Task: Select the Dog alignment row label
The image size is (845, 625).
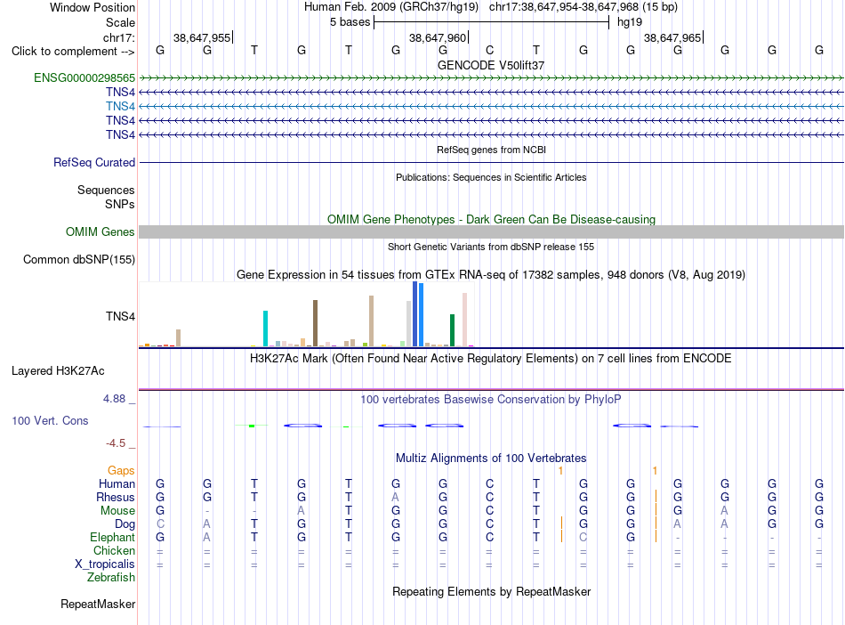Action: (x=125, y=524)
